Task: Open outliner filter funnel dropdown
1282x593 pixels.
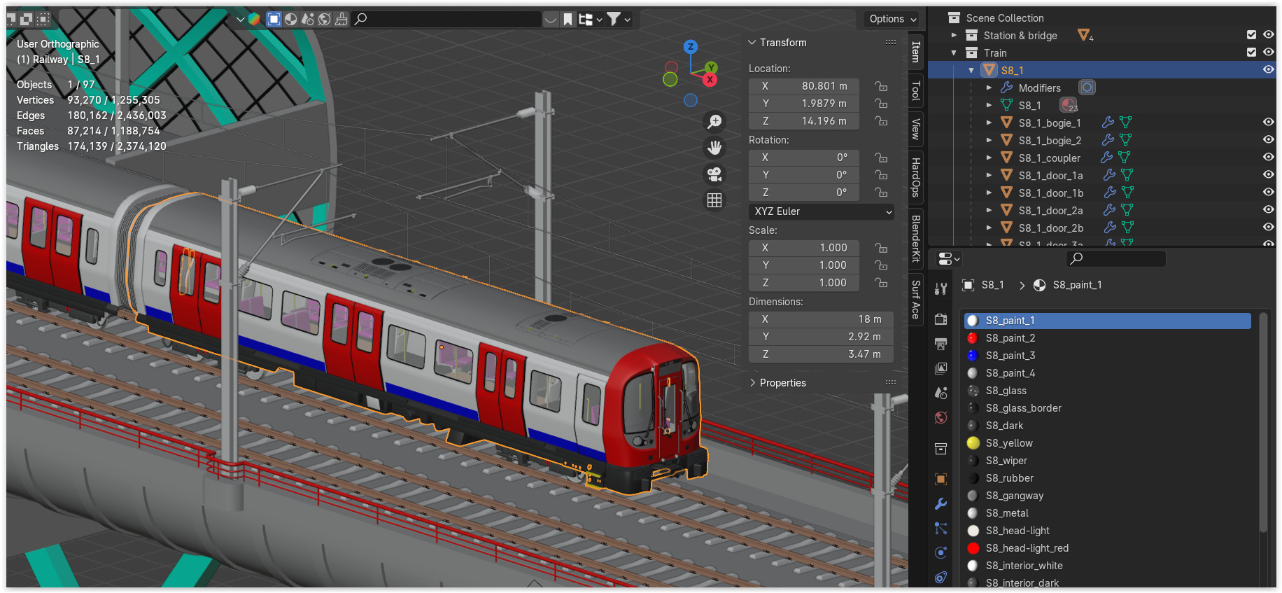Action: (618, 19)
